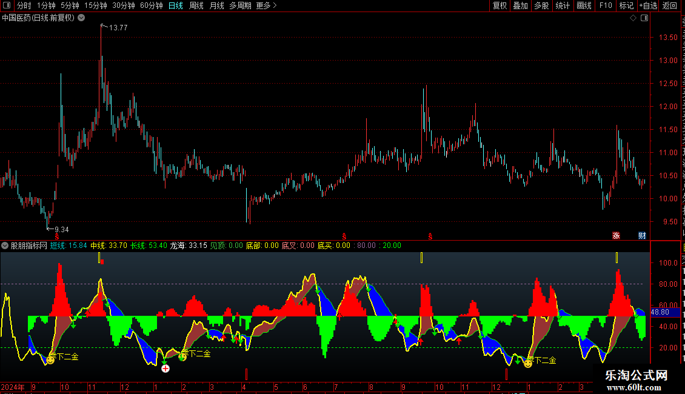The image size is (685, 394).
Task: Click the 龙海: 33.15 indicator value
Action: tap(189, 245)
